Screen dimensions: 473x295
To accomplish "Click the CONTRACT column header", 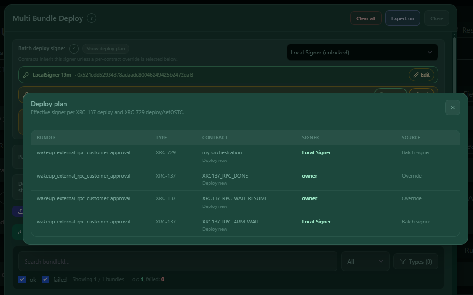I will [215, 137].
